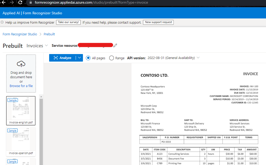
Task: Open Form Recognizer Studio breadcrumb link
Action: click(x=20, y=34)
